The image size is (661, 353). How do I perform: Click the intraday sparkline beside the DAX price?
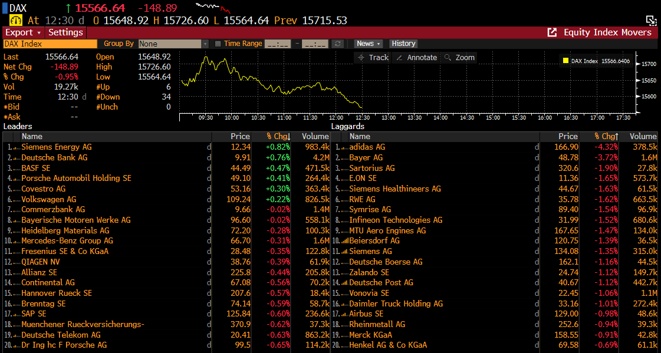coord(213,8)
